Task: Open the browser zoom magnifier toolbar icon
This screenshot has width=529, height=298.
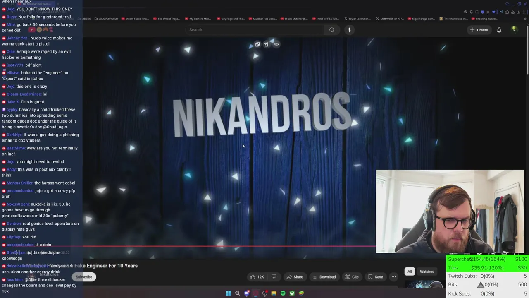Action: point(466,12)
